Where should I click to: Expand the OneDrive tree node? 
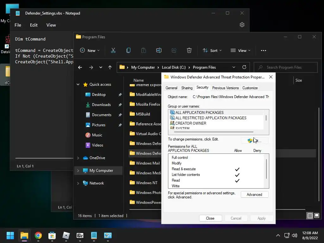78,158
